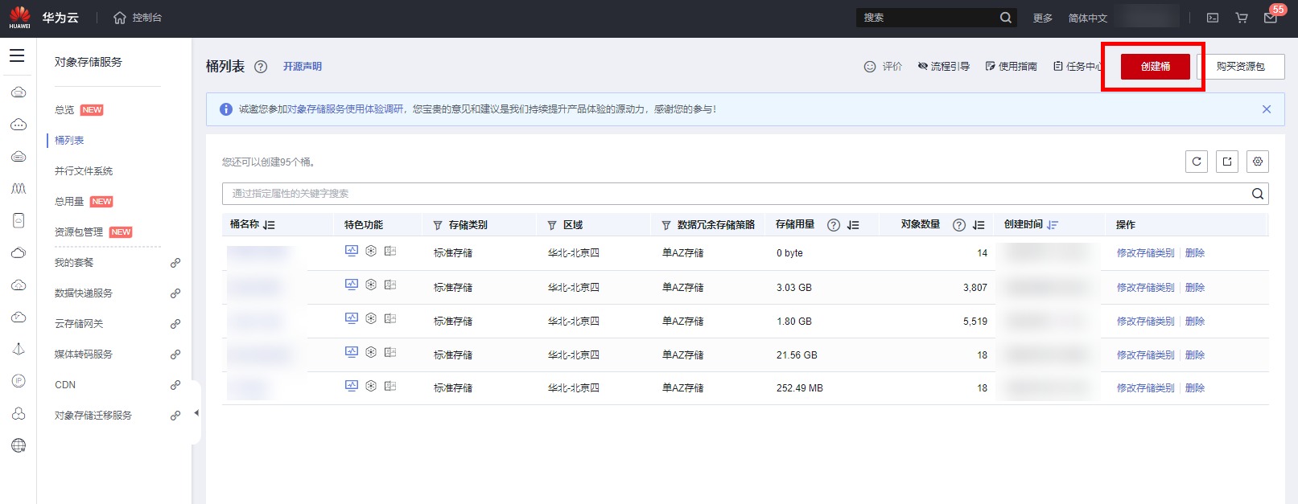1298x504 pixels.
Task: Click 删除 for the first bucket row
Action: [1195, 253]
